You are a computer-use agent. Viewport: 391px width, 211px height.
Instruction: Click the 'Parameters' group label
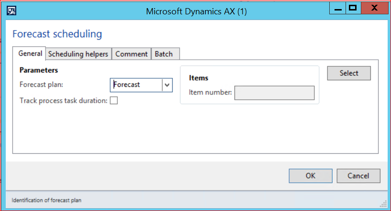[39, 70]
